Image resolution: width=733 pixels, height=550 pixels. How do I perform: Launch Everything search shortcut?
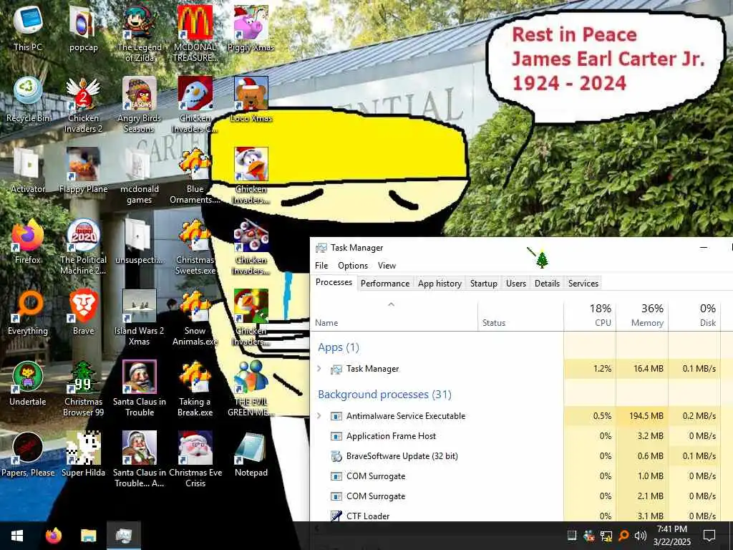pos(28,312)
